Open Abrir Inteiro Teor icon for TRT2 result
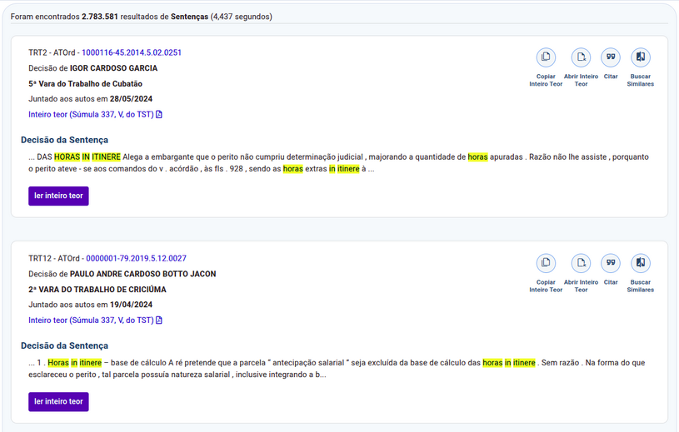 coord(581,57)
